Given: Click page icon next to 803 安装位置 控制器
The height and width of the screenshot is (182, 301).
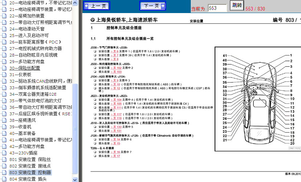Looking at the screenshot, I should (4, 173).
